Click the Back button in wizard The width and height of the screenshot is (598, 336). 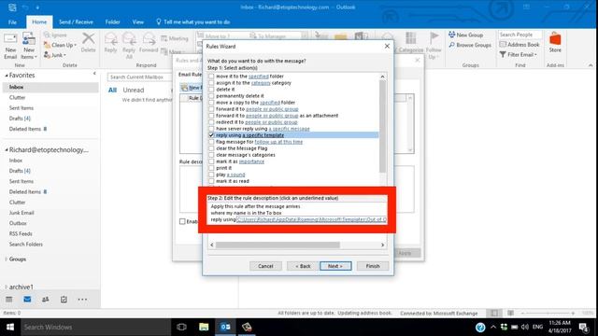point(303,266)
